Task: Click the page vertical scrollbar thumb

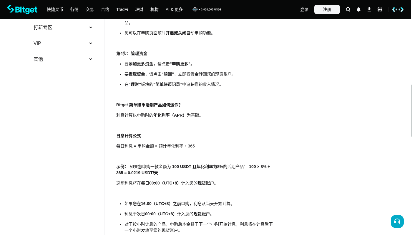Action: coord(411,110)
